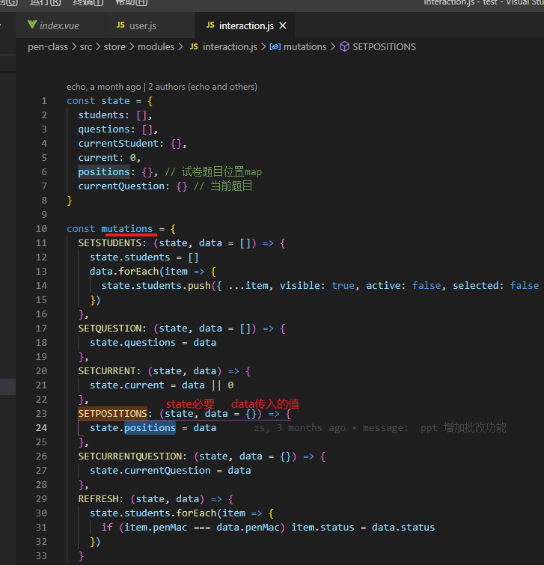Select the interaction.js editor tab
This screenshot has height=565, width=544.
click(x=245, y=25)
